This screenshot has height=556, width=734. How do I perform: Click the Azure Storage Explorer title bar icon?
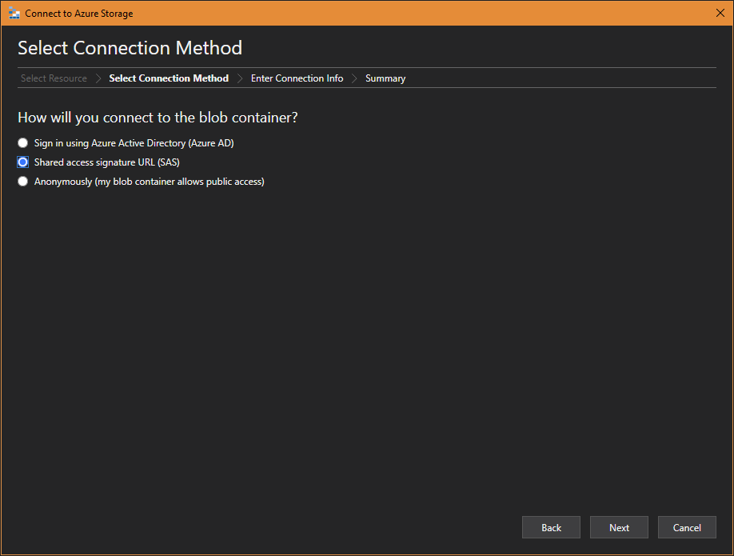[14, 13]
